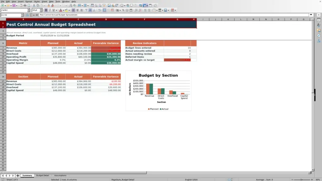Toggle Bold formatting
This screenshot has width=322, height=181.
(46, 10)
